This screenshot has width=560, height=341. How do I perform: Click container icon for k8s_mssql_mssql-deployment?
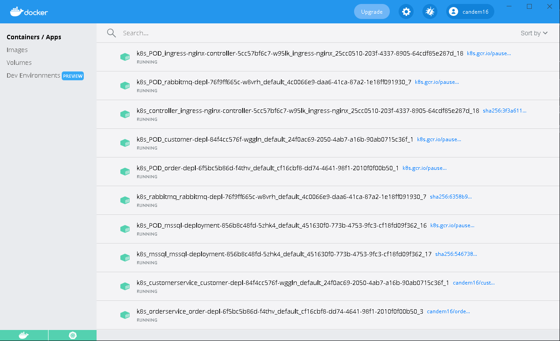pos(125,258)
